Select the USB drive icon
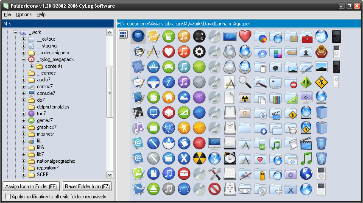363x203 pixels. pyautogui.click(x=230, y=189)
